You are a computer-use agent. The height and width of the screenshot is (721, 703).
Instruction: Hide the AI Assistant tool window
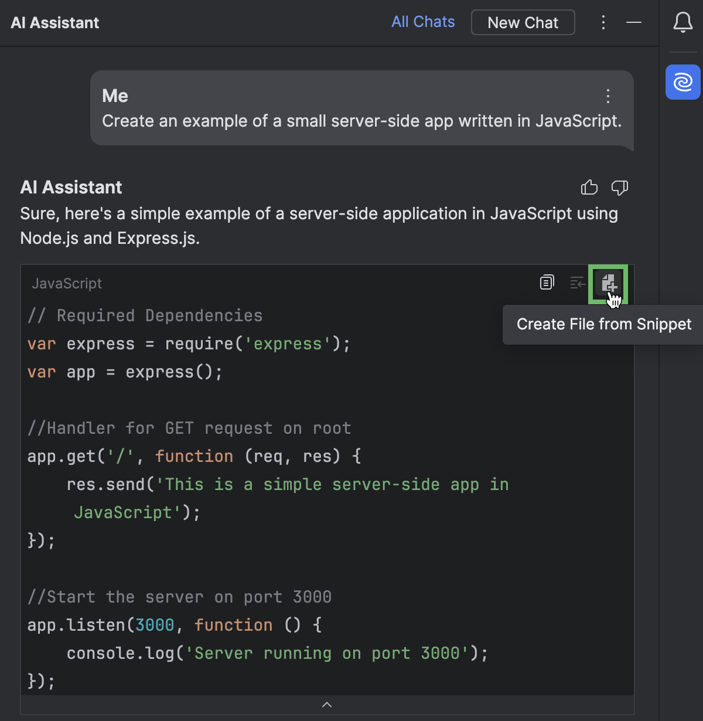[634, 23]
